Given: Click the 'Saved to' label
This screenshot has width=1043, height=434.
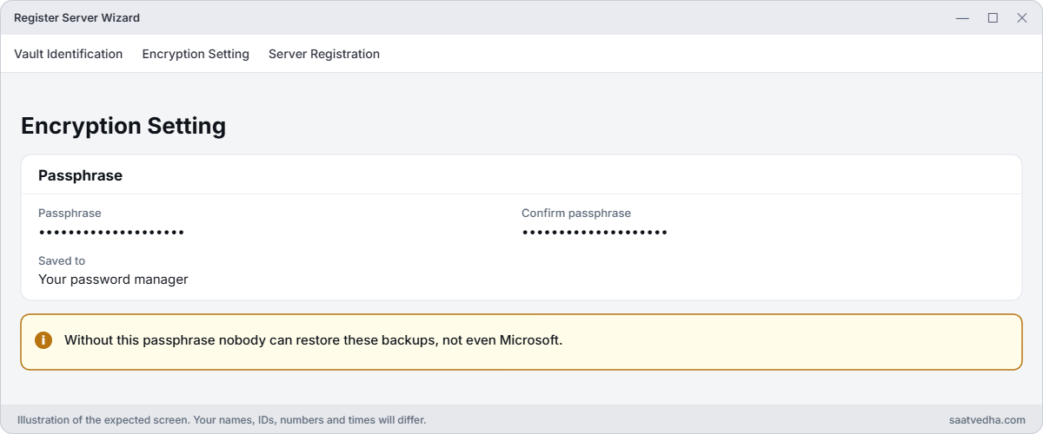Looking at the screenshot, I should [62, 260].
